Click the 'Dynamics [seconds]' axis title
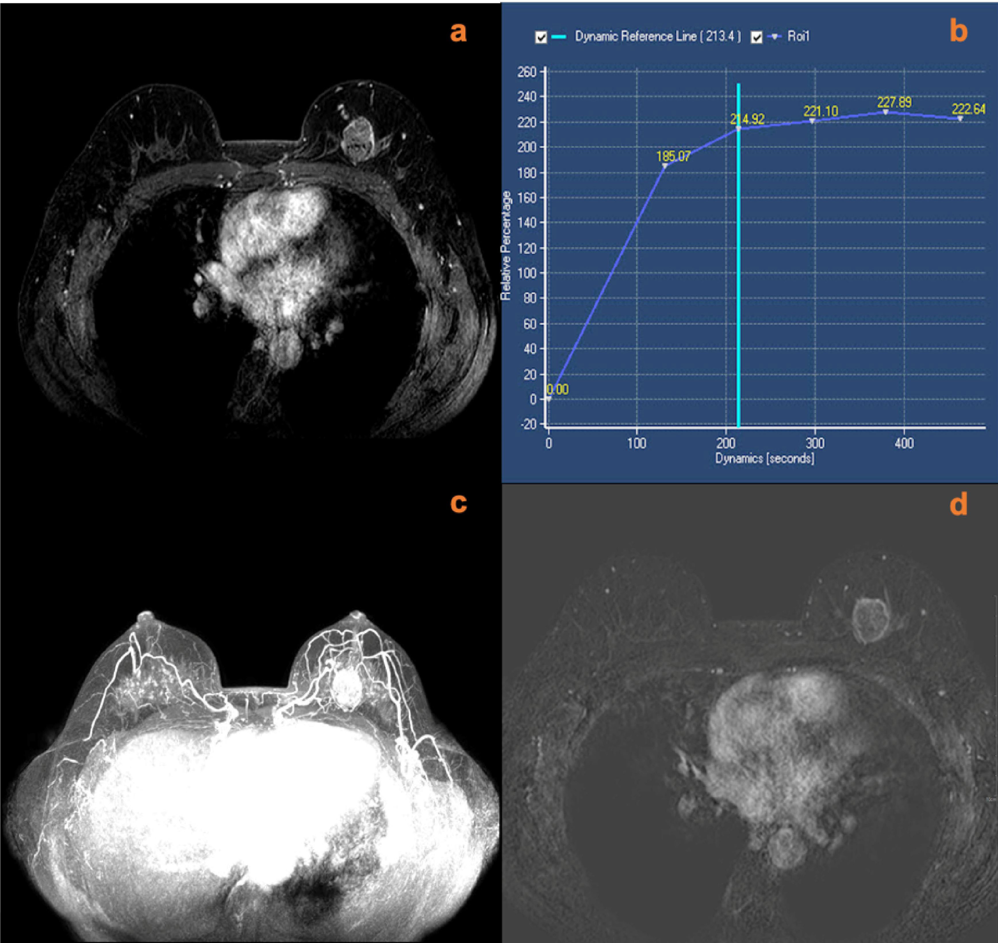The height and width of the screenshot is (943, 998). click(764, 458)
